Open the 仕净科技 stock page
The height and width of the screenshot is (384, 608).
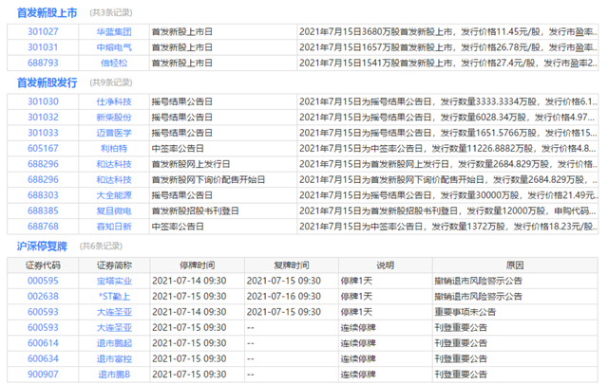click(115, 101)
